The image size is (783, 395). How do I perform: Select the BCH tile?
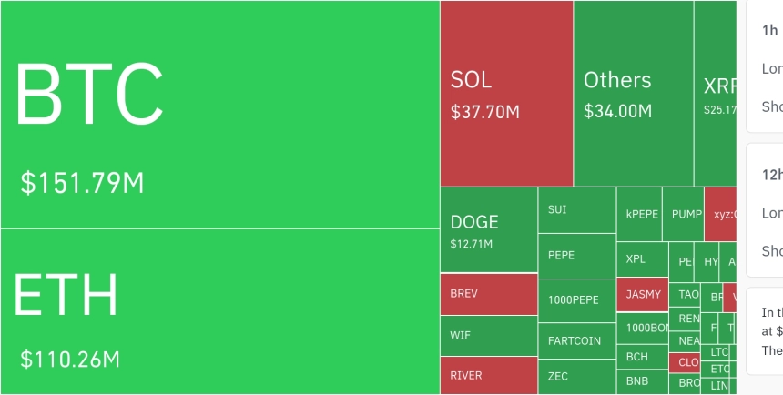[642, 357]
